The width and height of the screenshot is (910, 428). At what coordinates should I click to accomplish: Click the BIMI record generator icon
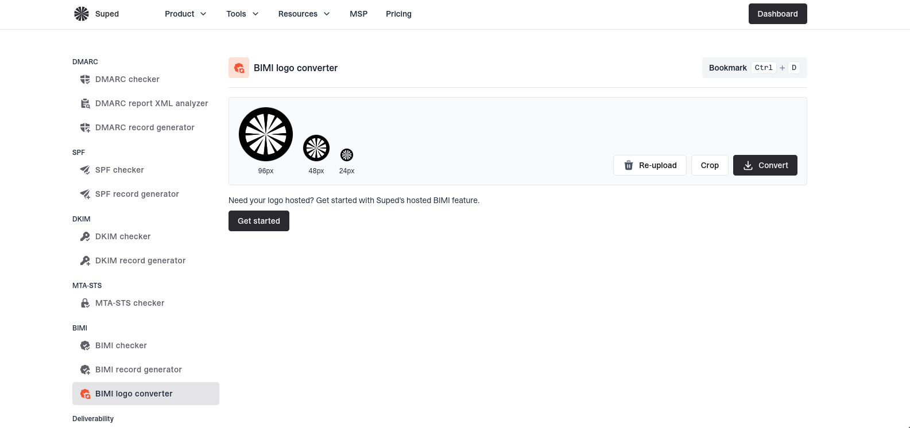point(85,369)
